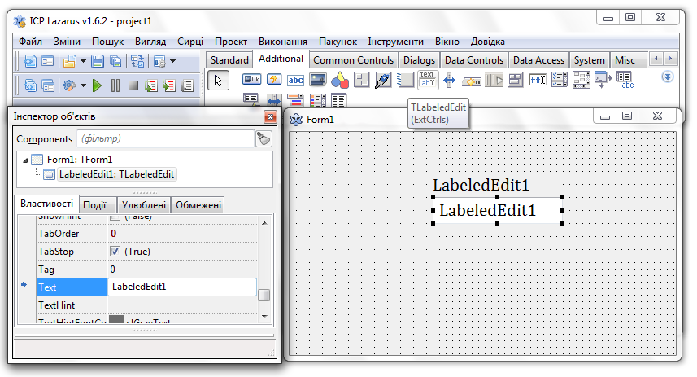This screenshot has height=377, width=697.
Task: Select the TStaticText 'abc' palette component
Action: [296, 79]
